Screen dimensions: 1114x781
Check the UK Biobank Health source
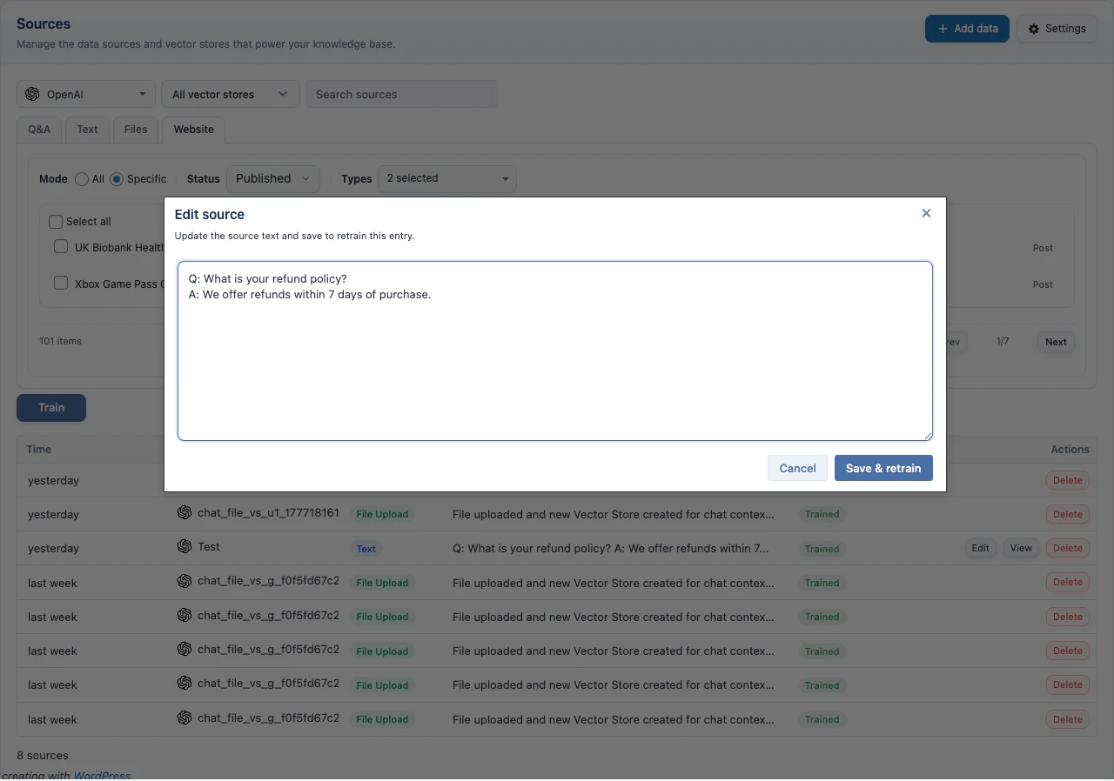pyautogui.click(x=60, y=246)
